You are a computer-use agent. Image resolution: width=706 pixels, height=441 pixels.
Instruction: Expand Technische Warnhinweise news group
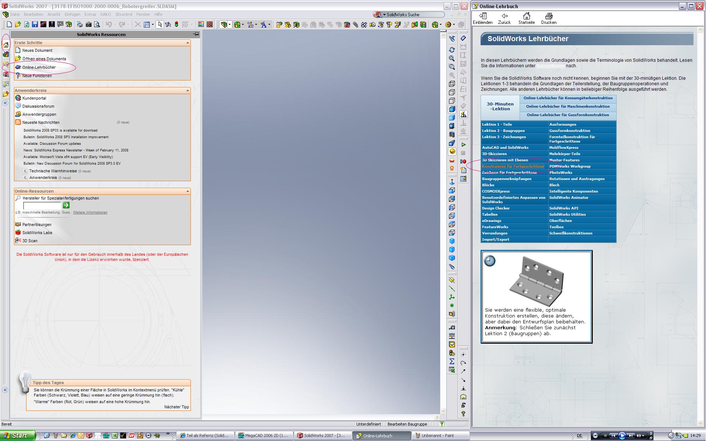pos(25,171)
